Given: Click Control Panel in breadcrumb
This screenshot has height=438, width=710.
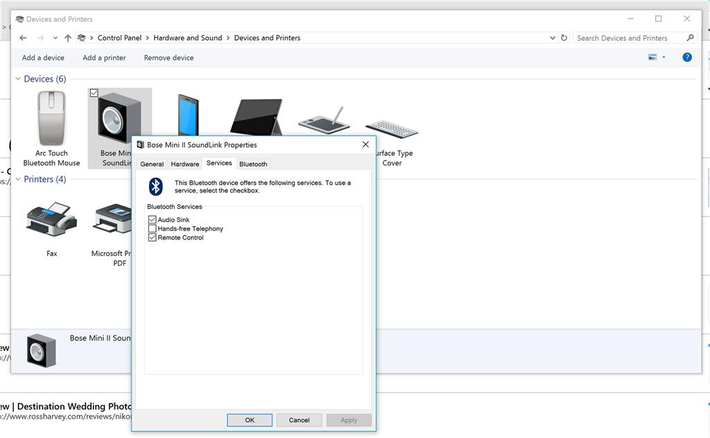Looking at the screenshot, I should point(119,38).
